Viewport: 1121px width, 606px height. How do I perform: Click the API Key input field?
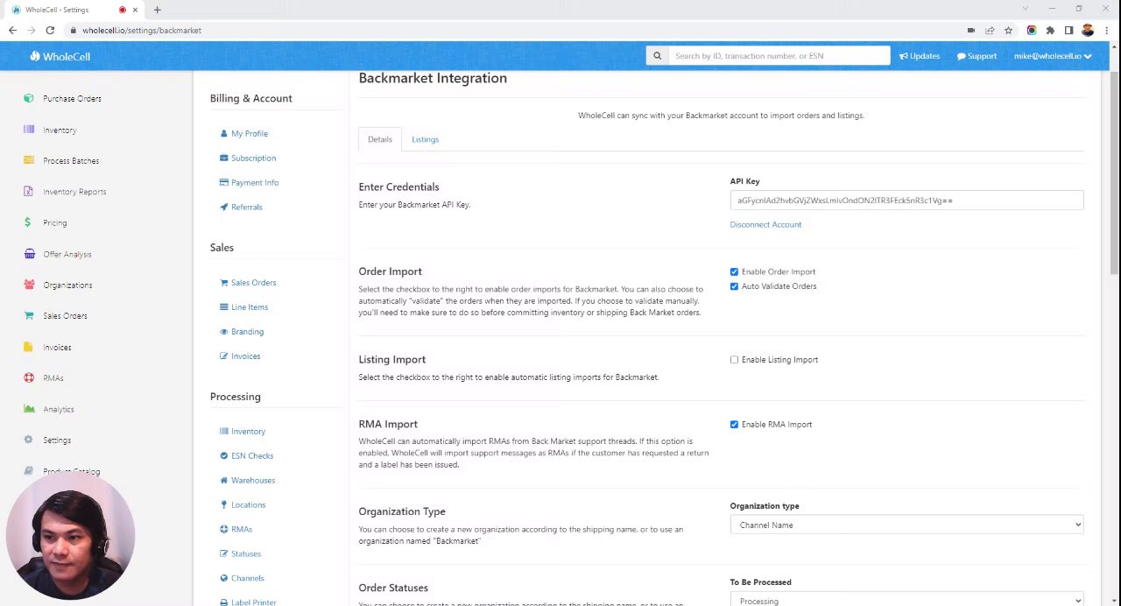click(x=906, y=201)
